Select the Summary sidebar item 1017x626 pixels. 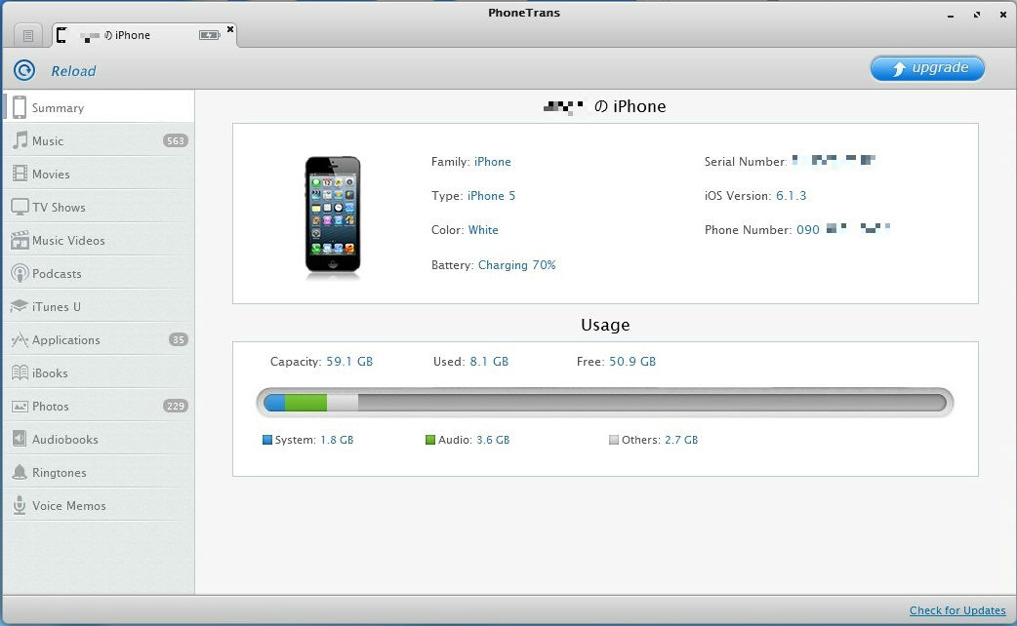coord(59,108)
